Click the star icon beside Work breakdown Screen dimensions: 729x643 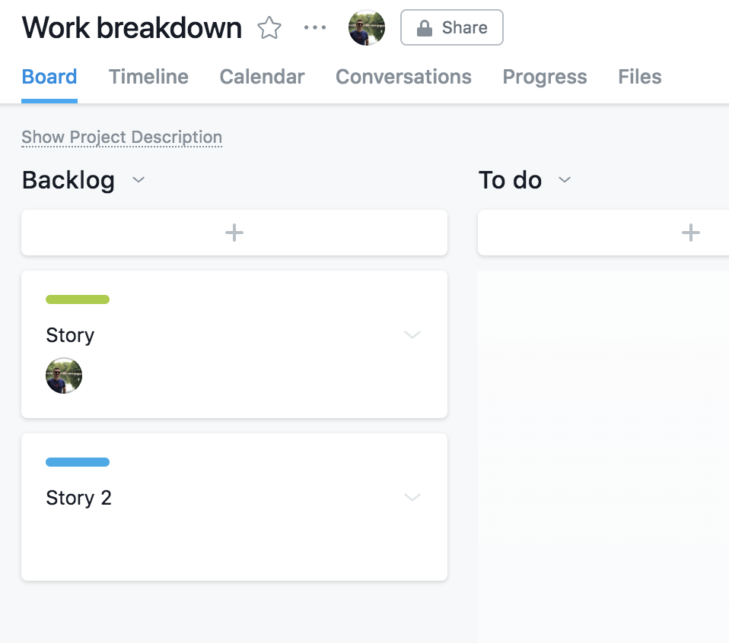(x=269, y=27)
